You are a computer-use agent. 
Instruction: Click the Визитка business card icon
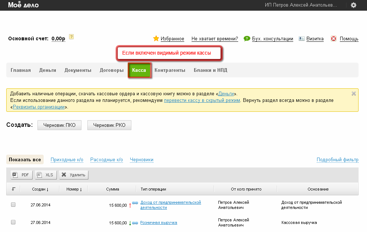(302, 38)
